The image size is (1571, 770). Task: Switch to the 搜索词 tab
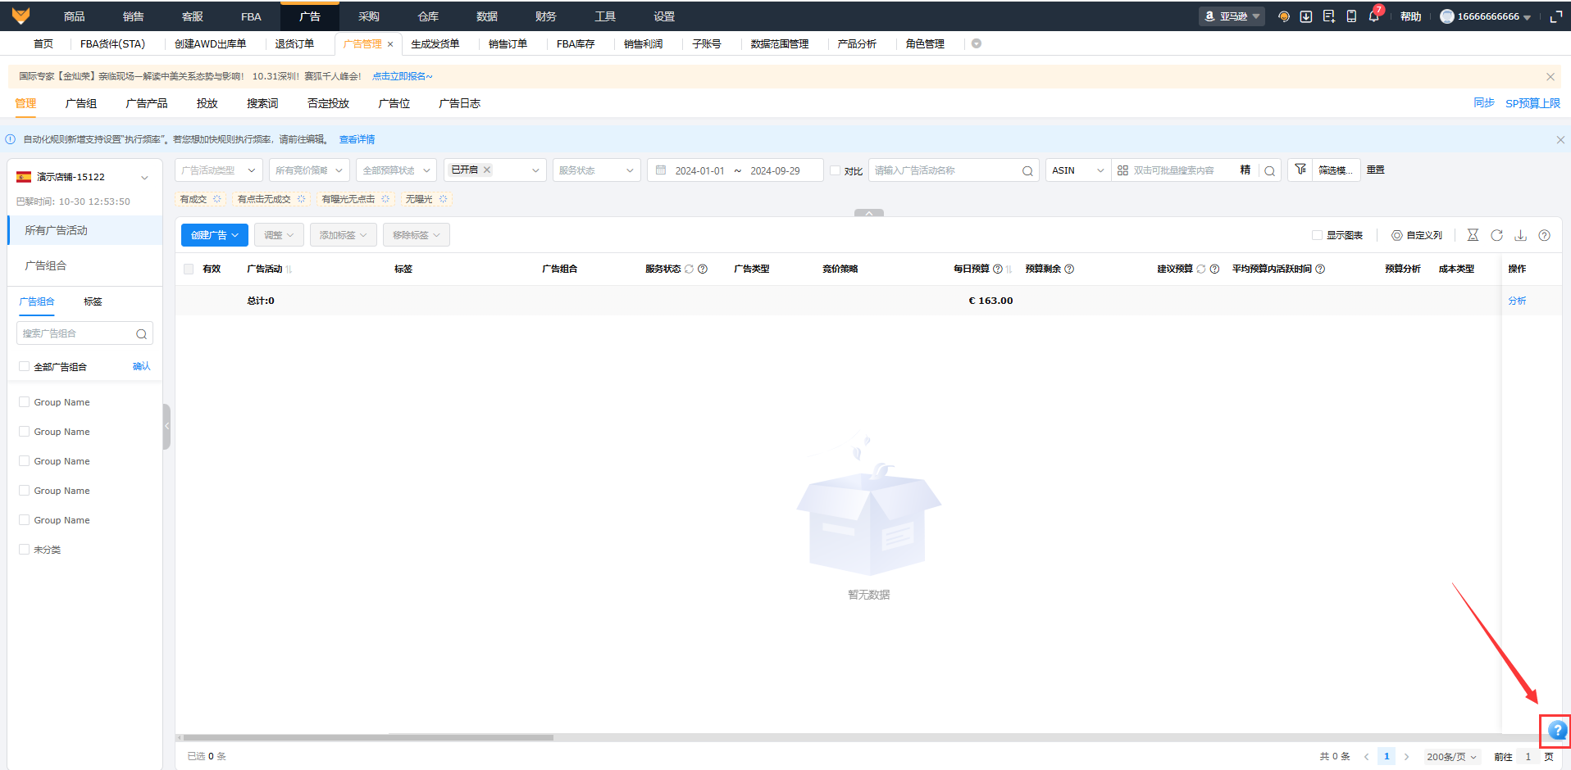point(262,103)
